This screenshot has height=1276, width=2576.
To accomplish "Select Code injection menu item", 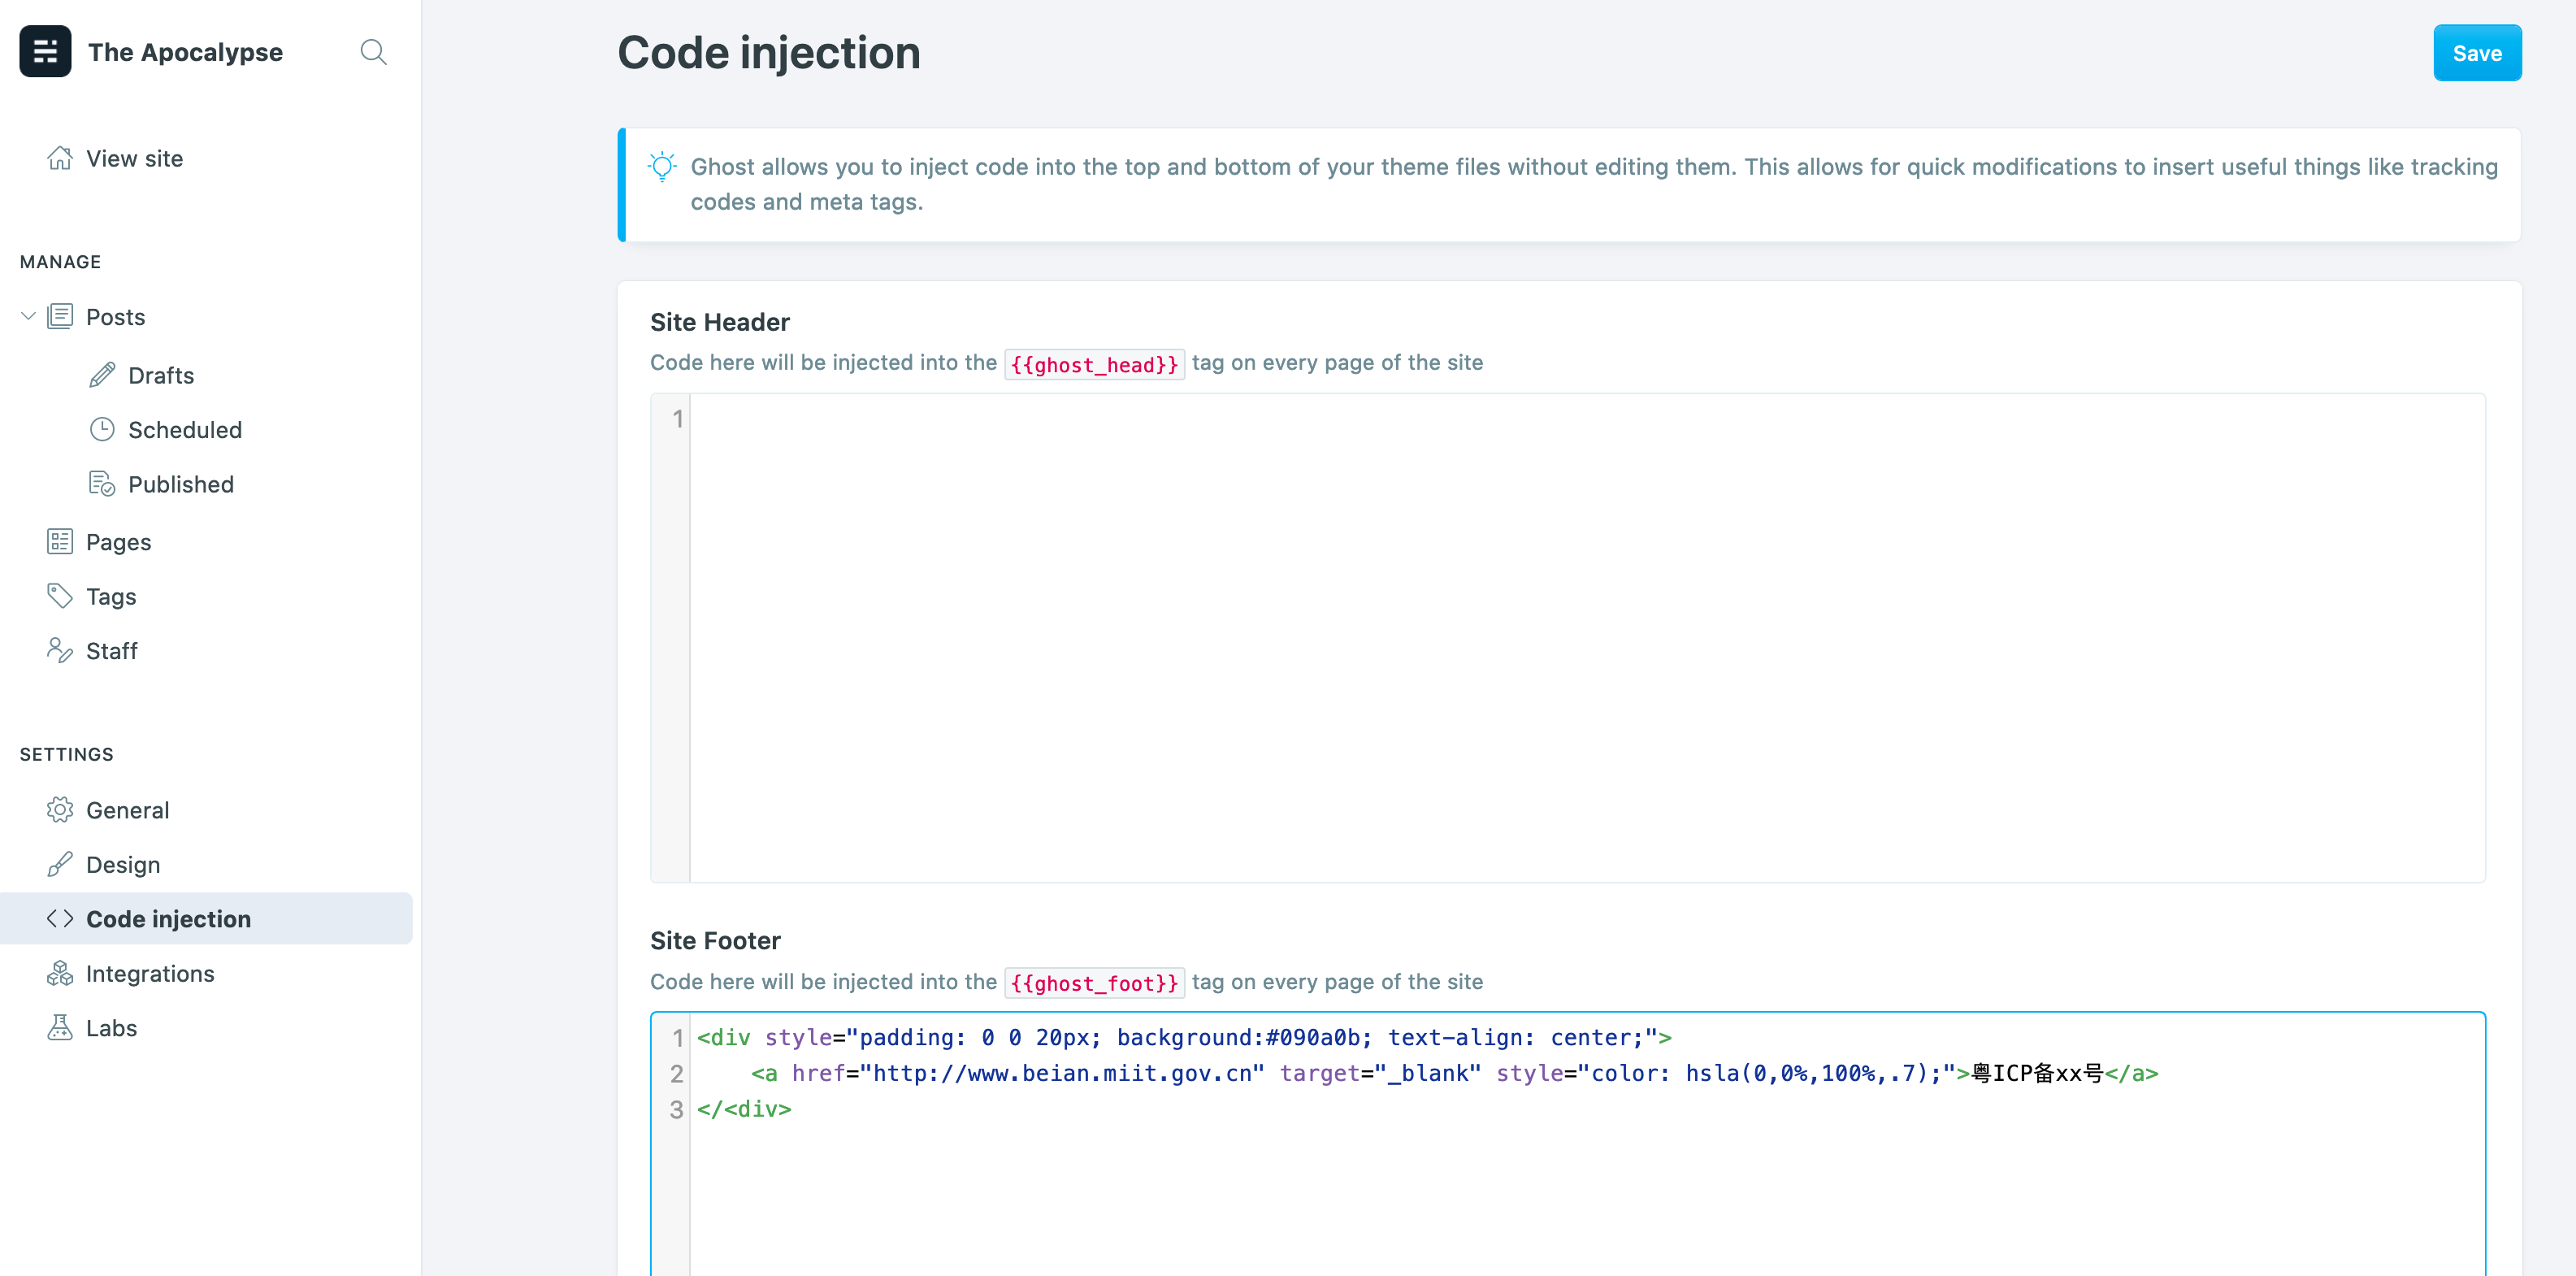I will (206, 918).
